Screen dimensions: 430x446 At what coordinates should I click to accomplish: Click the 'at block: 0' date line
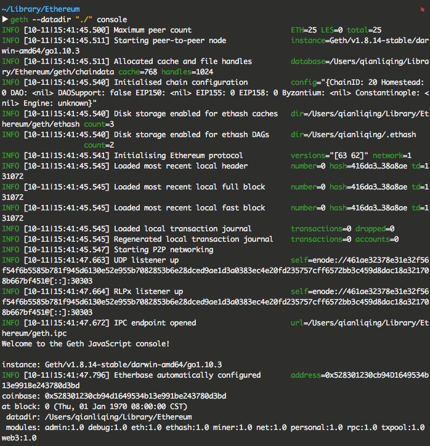[x=94, y=407]
